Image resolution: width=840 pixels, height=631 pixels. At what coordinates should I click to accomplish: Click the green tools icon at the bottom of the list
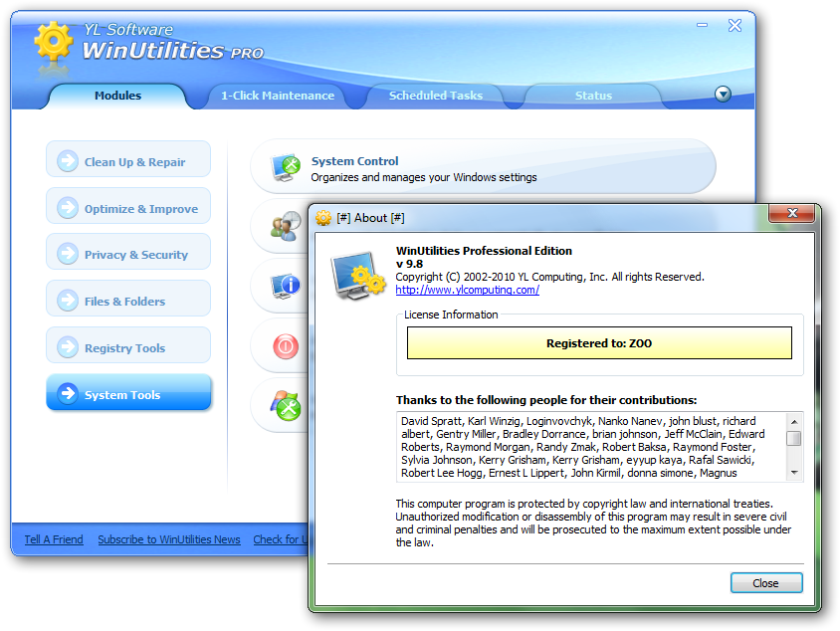point(286,405)
